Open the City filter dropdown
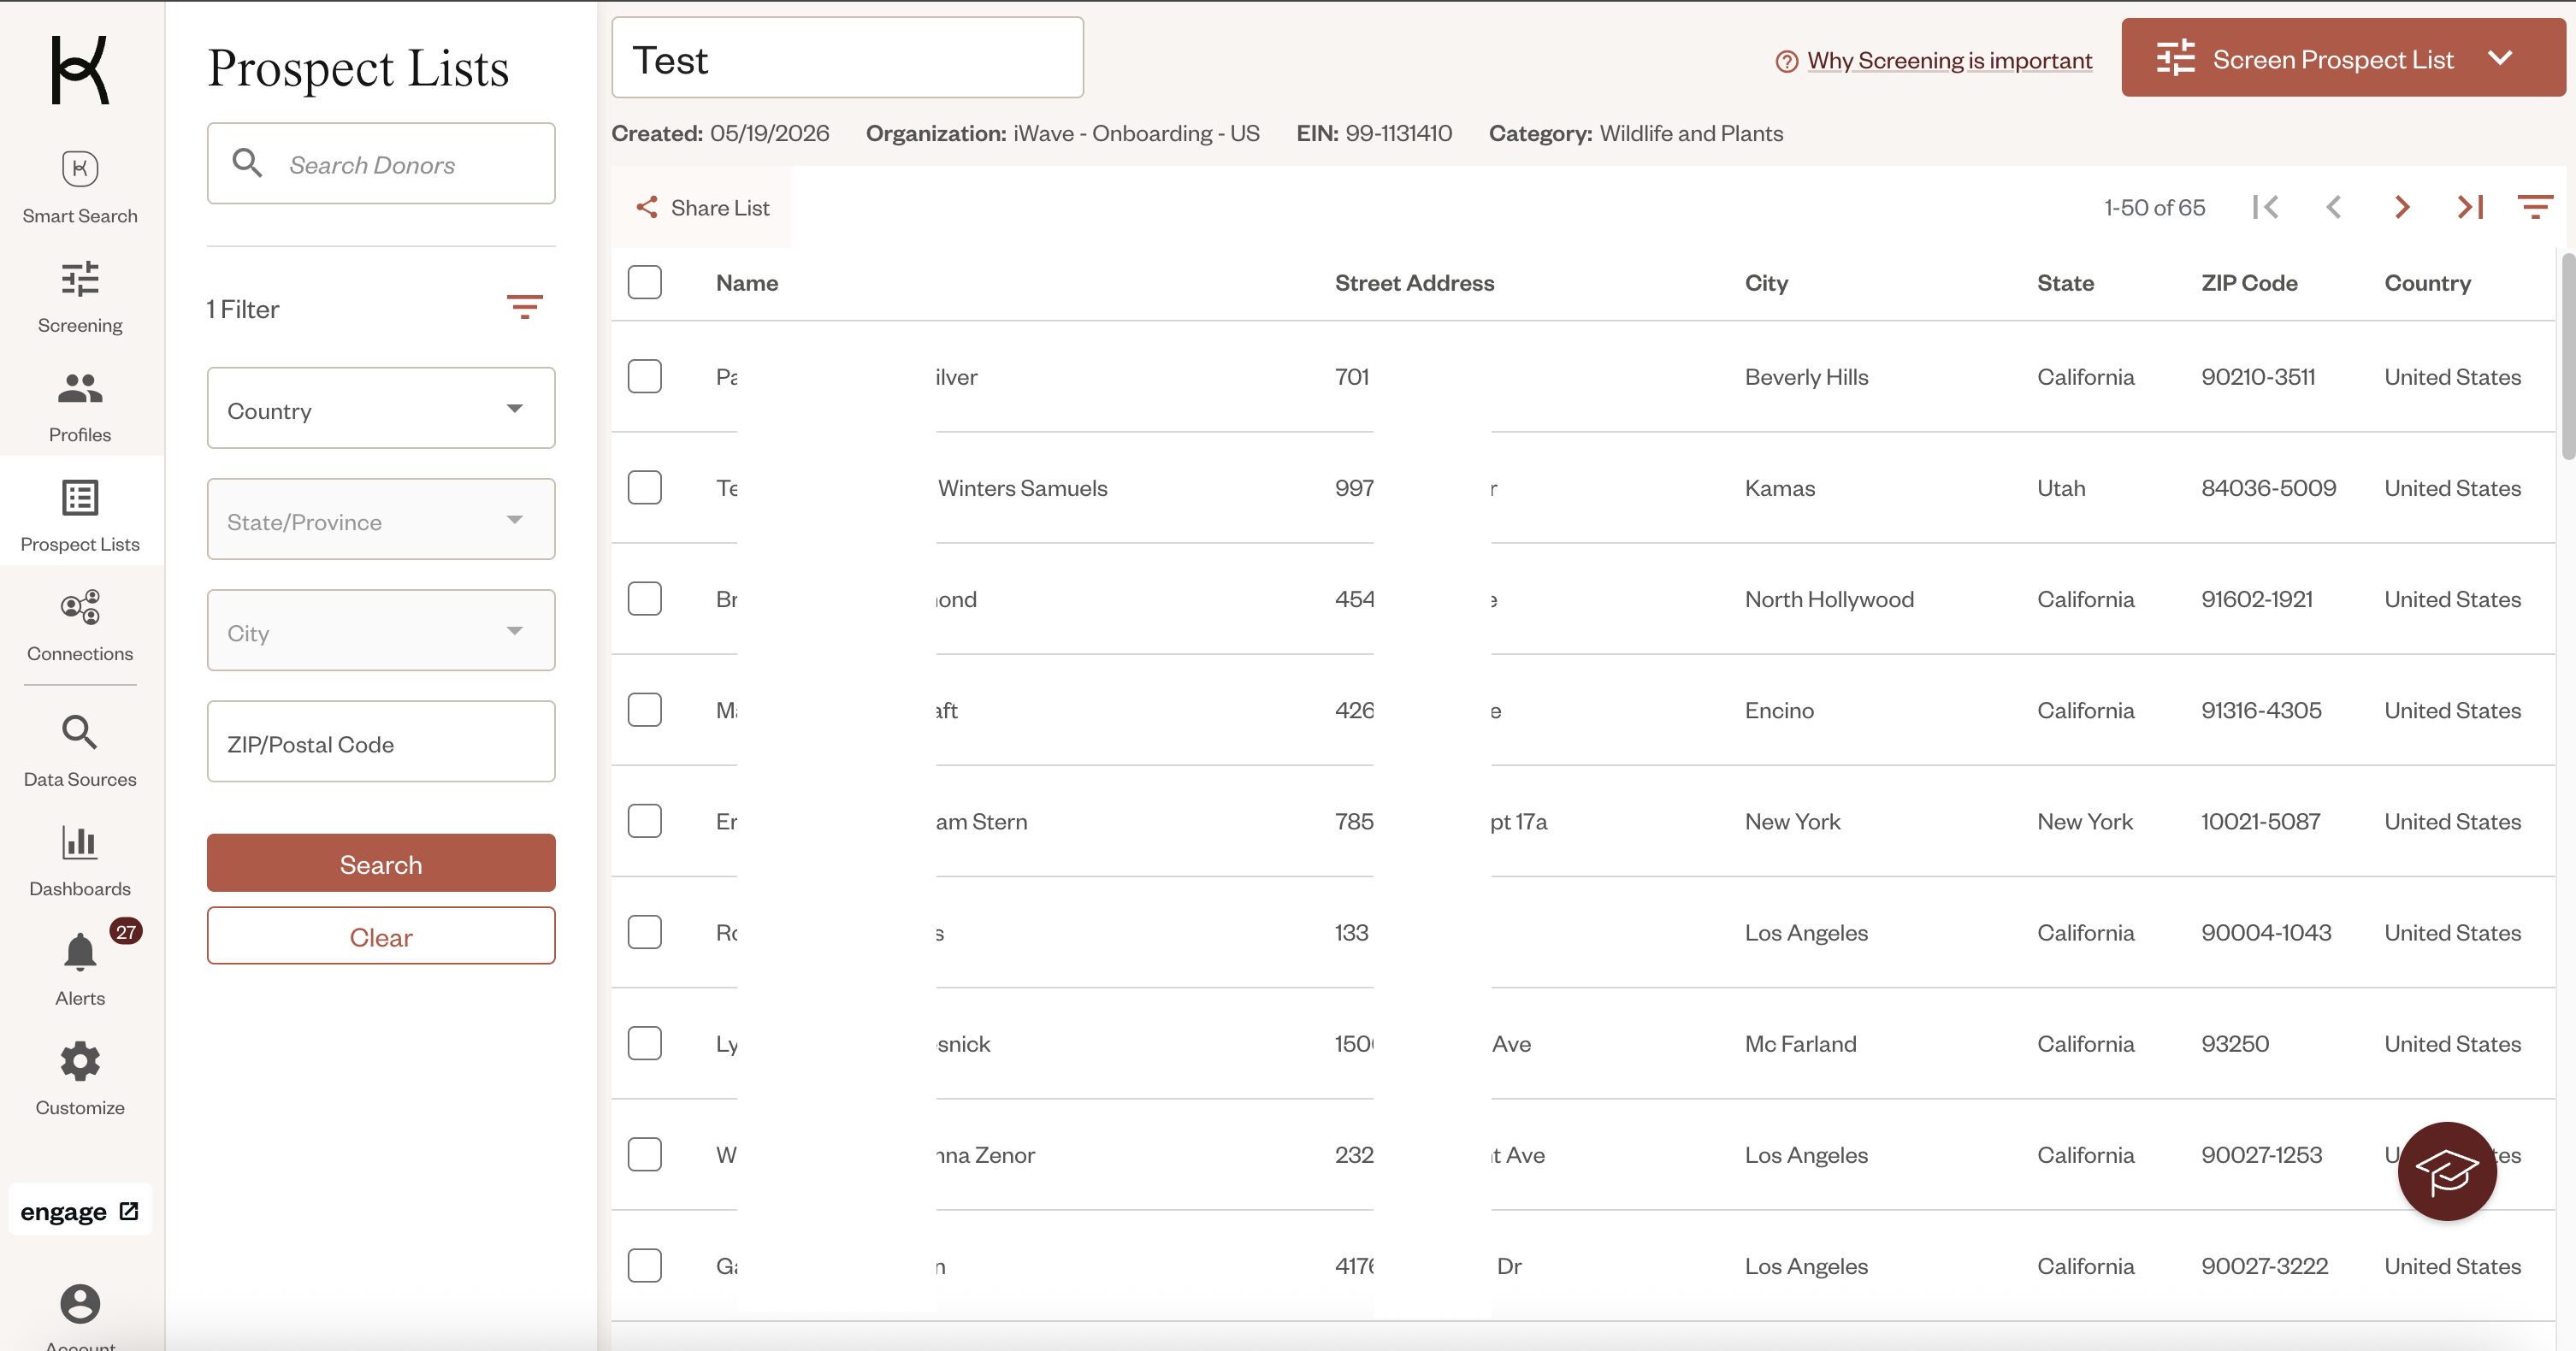 [x=381, y=630]
